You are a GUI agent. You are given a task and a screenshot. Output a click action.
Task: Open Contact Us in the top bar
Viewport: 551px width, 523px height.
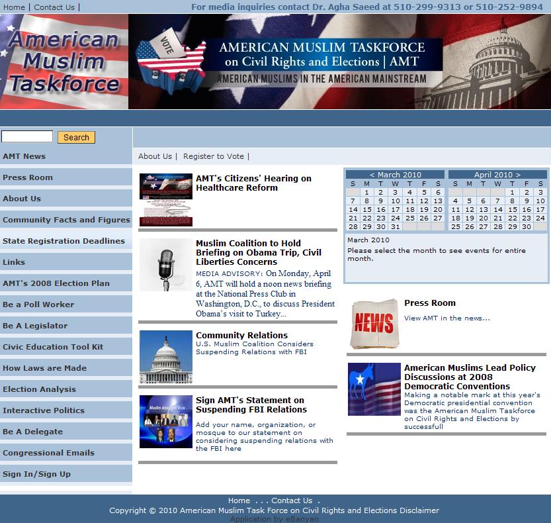click(54, 7)
